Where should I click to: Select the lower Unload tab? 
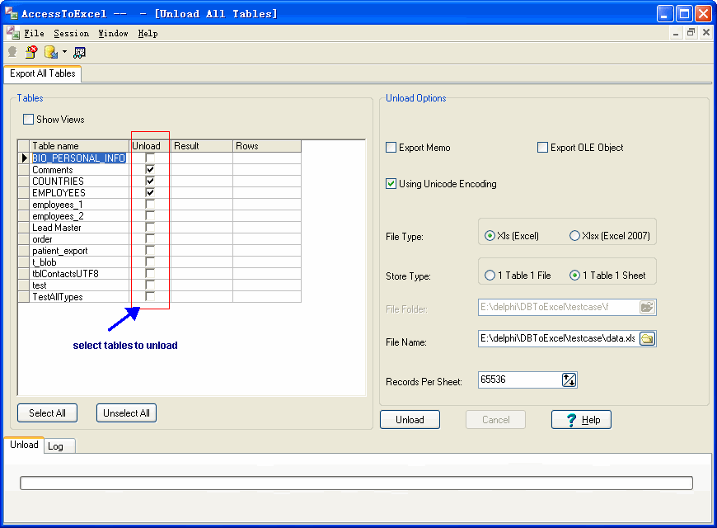click(24, 445)
